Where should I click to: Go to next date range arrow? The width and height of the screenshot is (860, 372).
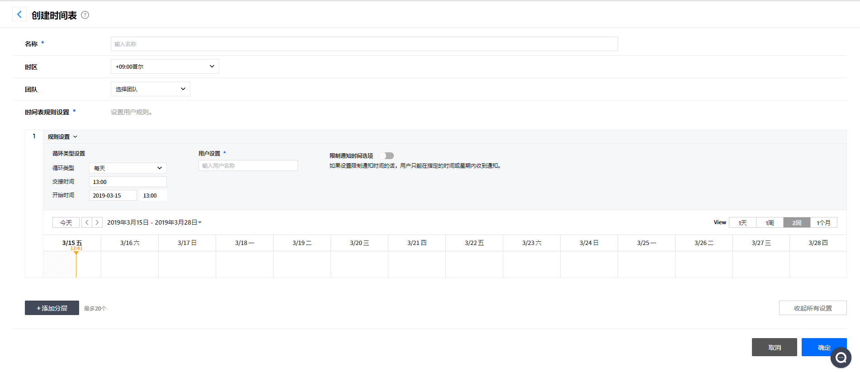coord(97,222)
